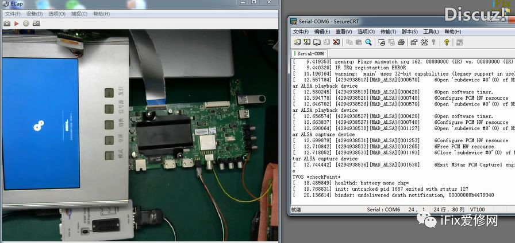Open the 捕捉(C) menu in ECap
This screenshot has width=515, height=243.
pos(79,14)
